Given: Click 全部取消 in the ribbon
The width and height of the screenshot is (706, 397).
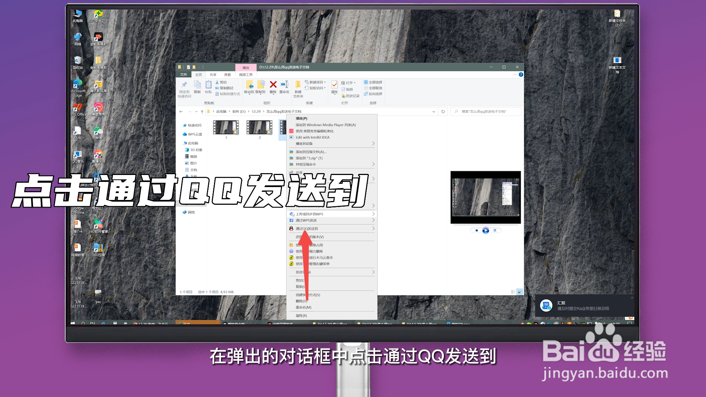Looking at the screenshot, I should point(373,88).
